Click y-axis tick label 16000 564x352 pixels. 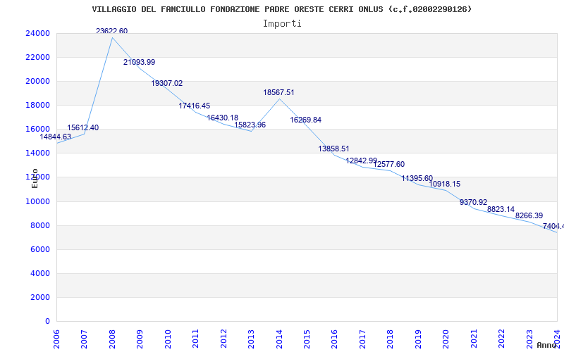point(38,130)
